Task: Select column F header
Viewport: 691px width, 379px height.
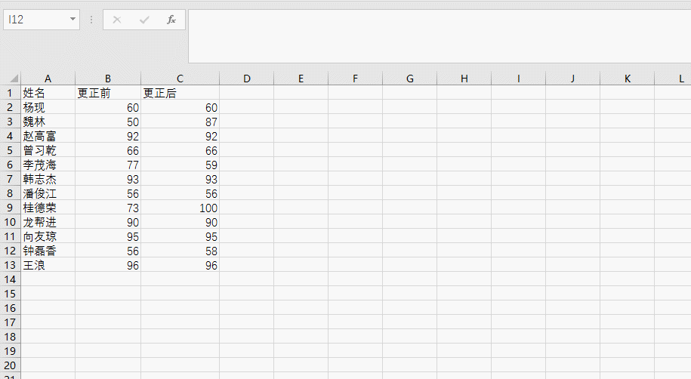Action: [x=355, y=79]
